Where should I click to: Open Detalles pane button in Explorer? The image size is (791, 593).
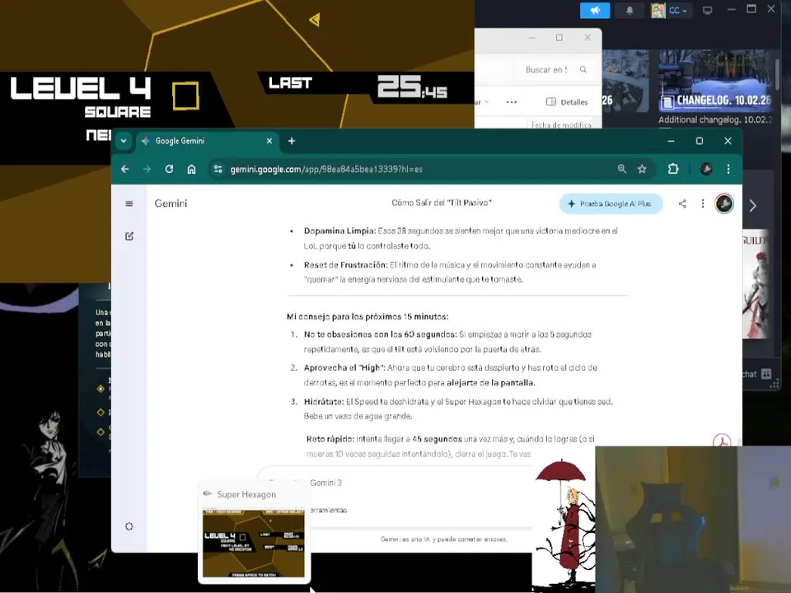tap(567, 102)
